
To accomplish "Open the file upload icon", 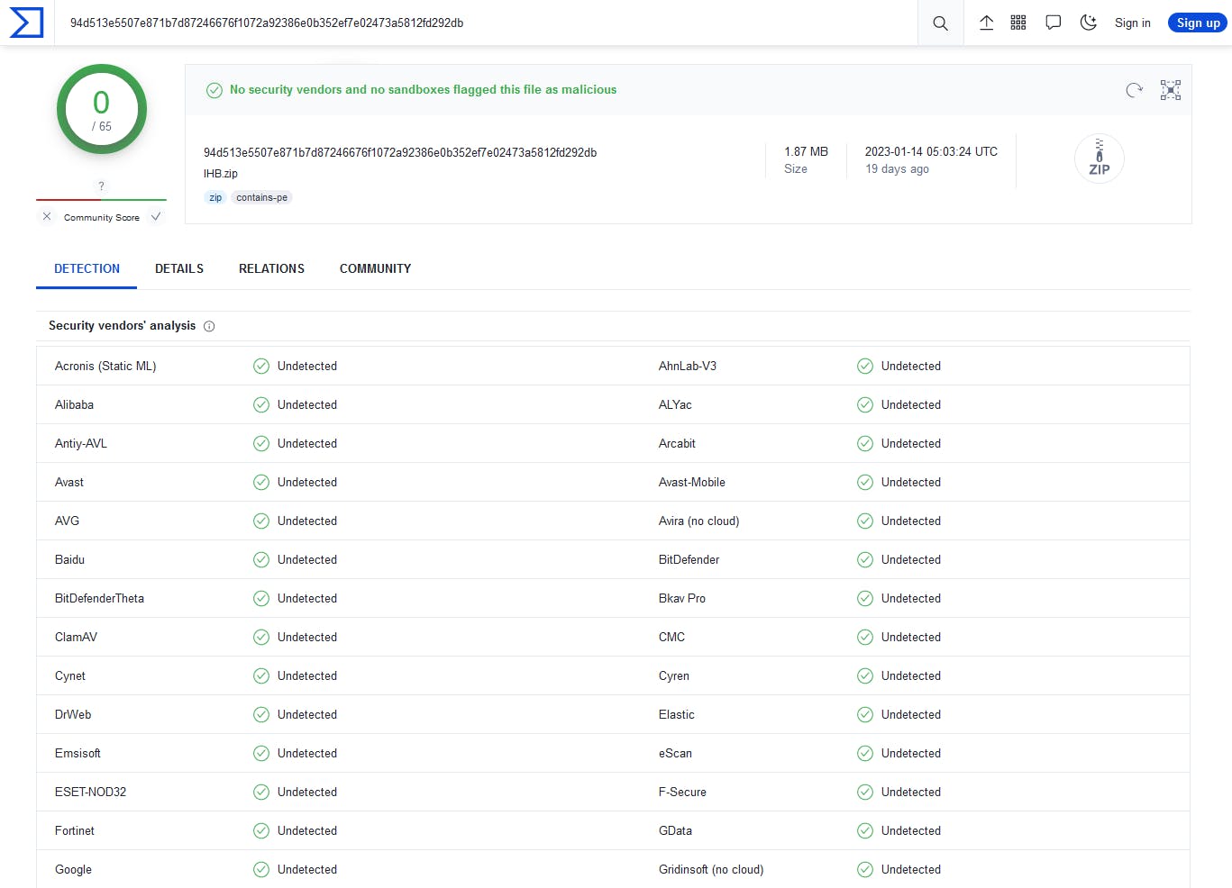I will click(x=986, y=23).
